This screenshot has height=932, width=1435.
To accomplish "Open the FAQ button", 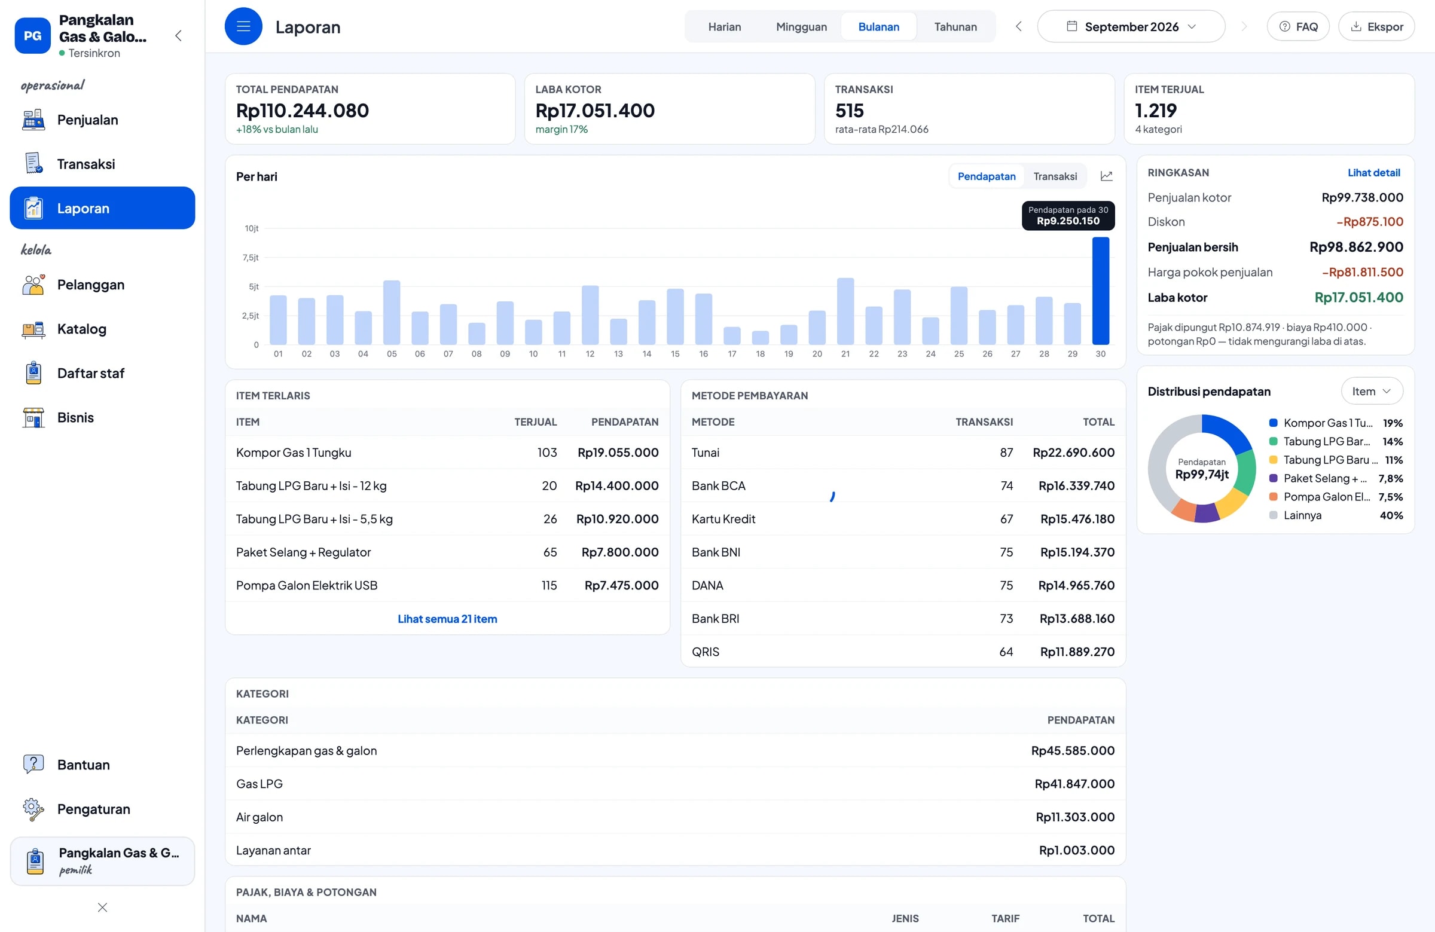I will 1298,26.
